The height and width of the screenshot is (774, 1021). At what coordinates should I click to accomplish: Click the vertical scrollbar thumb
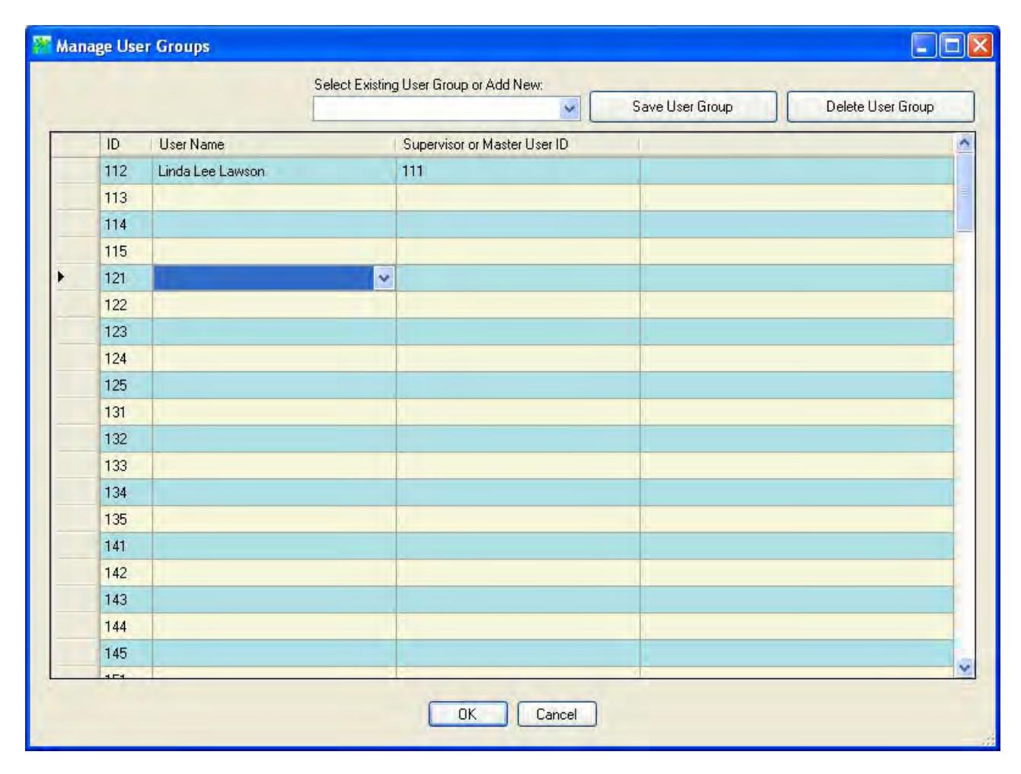click(965, 192)
